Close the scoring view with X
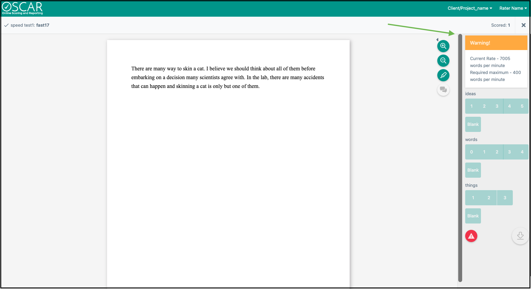The width and height of the screenshot is (531, 289). click(x=523, y=25)
